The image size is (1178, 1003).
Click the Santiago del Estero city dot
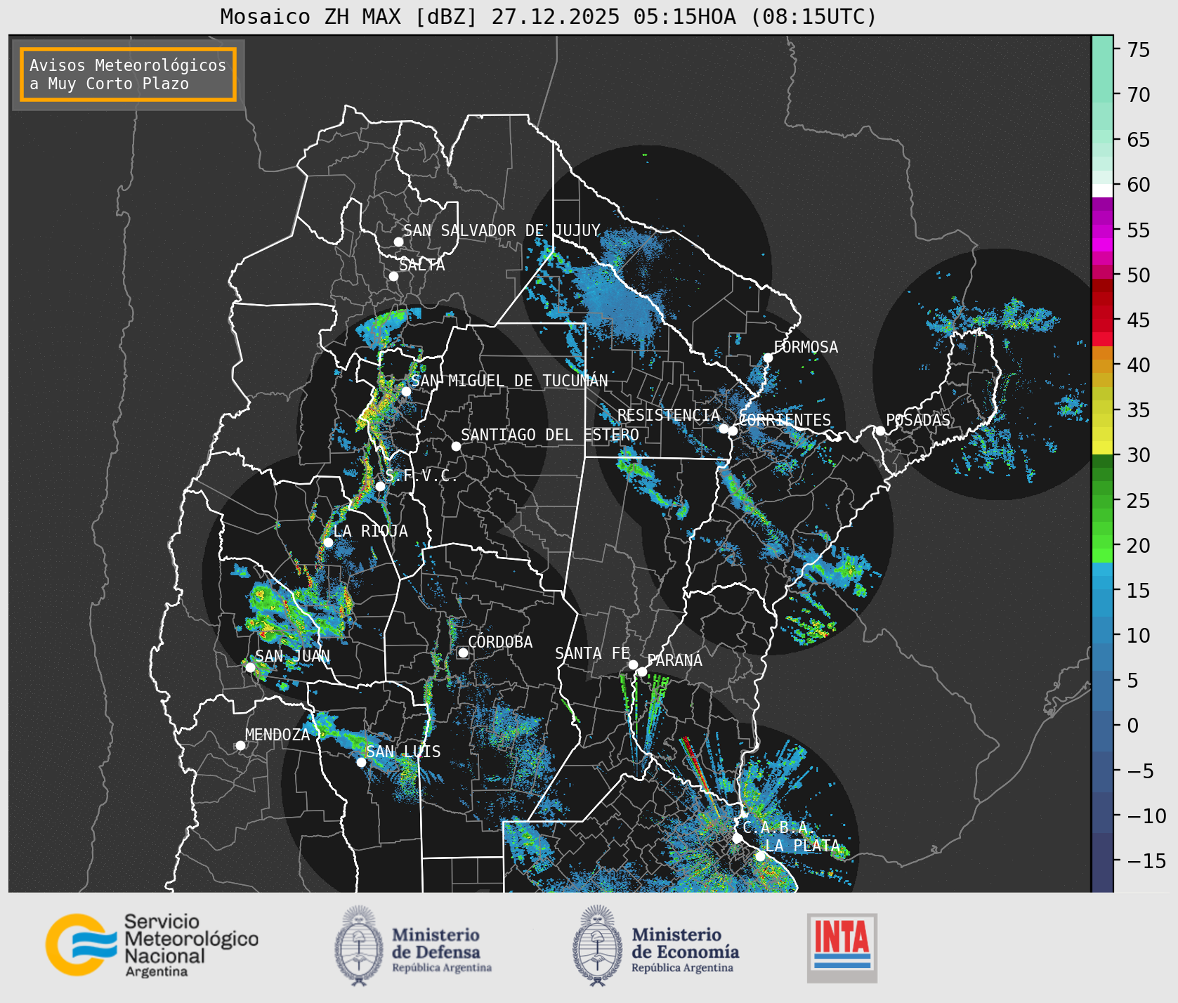click(x=456, y=446)
